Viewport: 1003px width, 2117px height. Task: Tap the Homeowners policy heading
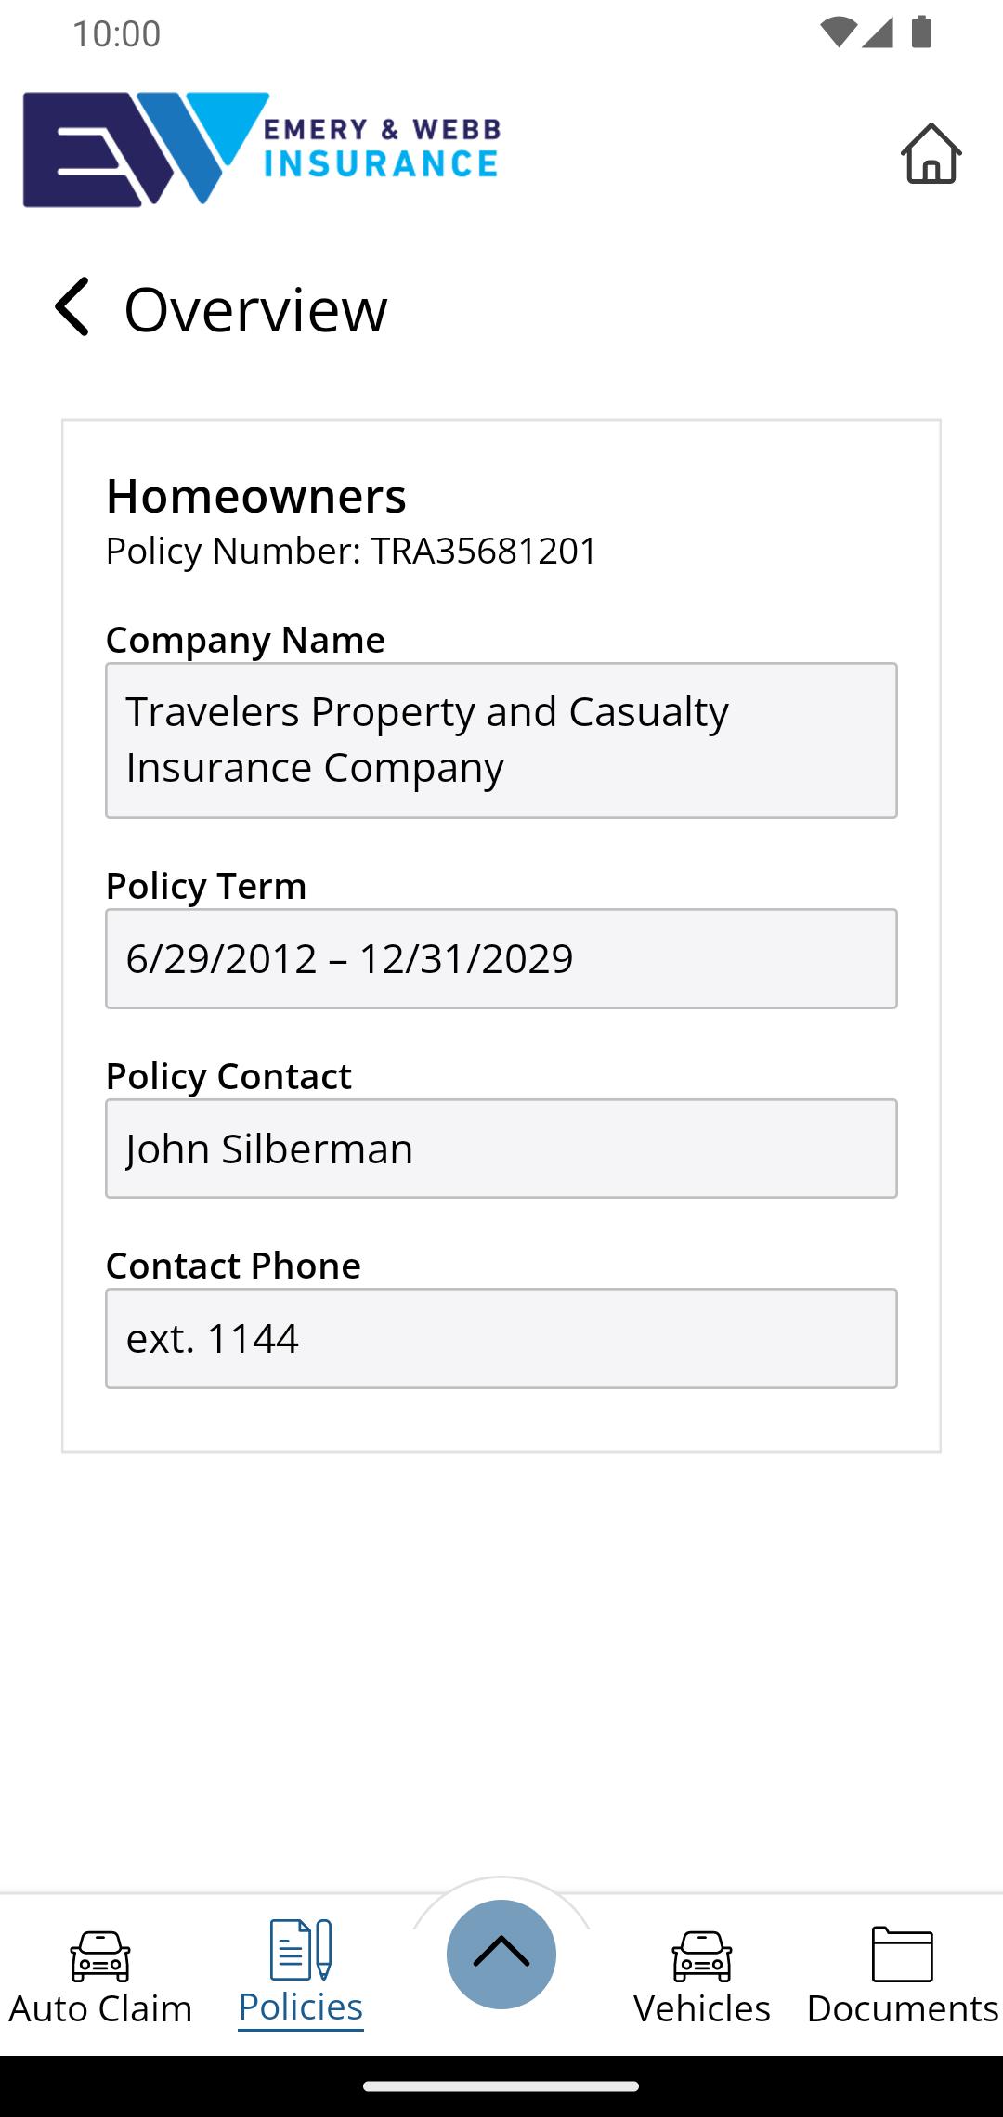tap(256, 496)
